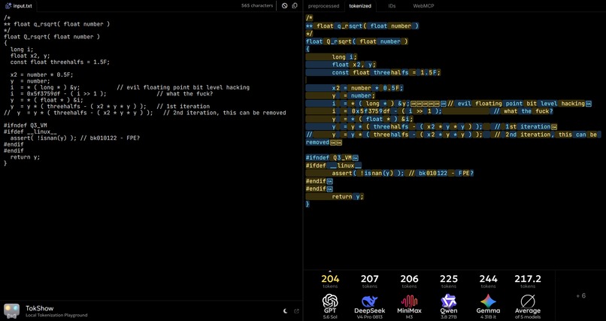
Task: Click the 565 characters counter
Action: point(257,6)
